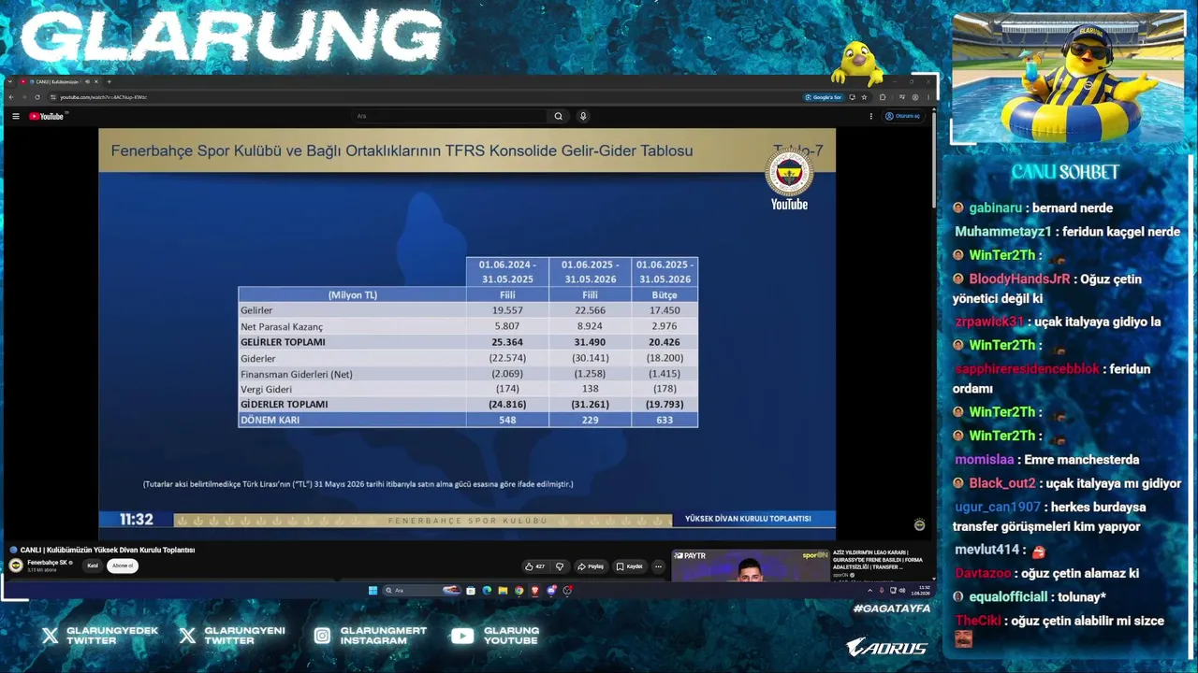
Task: Click the (Milyon TL) table header
Action: point(353,294)
